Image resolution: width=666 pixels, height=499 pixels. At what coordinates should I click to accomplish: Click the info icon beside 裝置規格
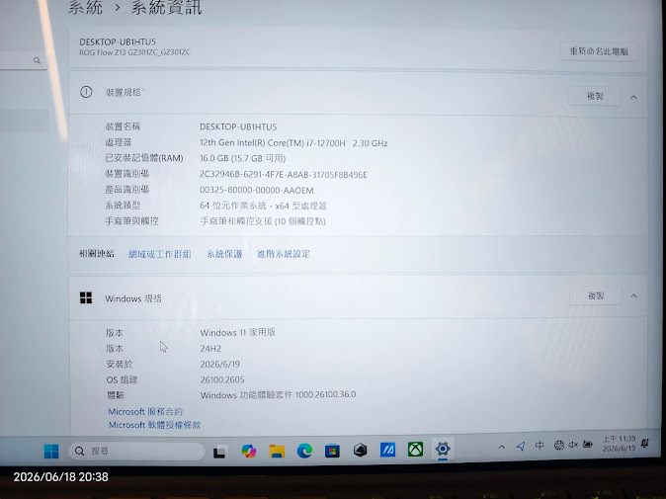[86, 92]
